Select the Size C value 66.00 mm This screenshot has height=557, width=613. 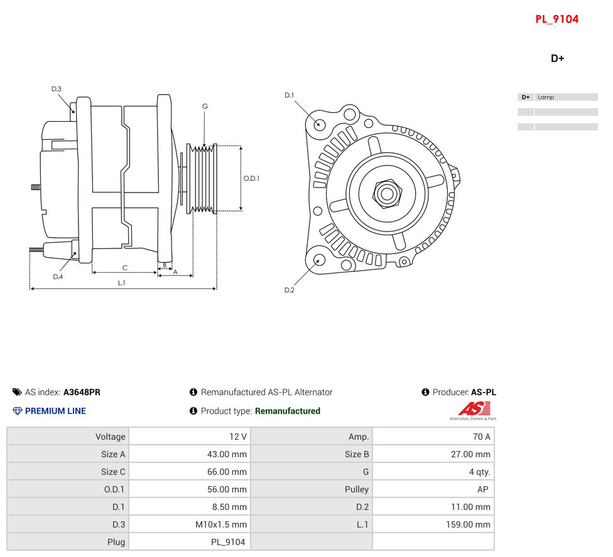point(227,472)
